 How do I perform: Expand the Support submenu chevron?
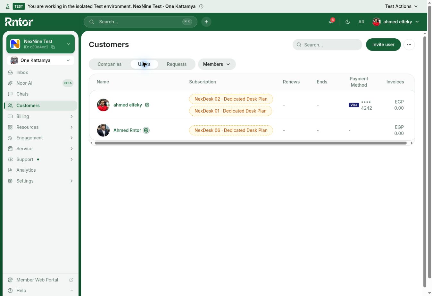click(71, 160)
